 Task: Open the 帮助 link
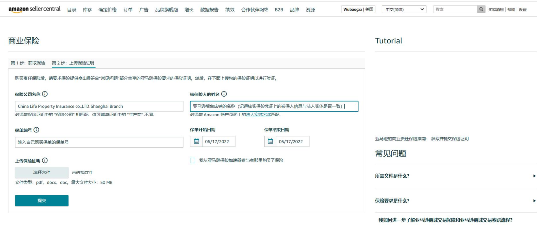511,10
